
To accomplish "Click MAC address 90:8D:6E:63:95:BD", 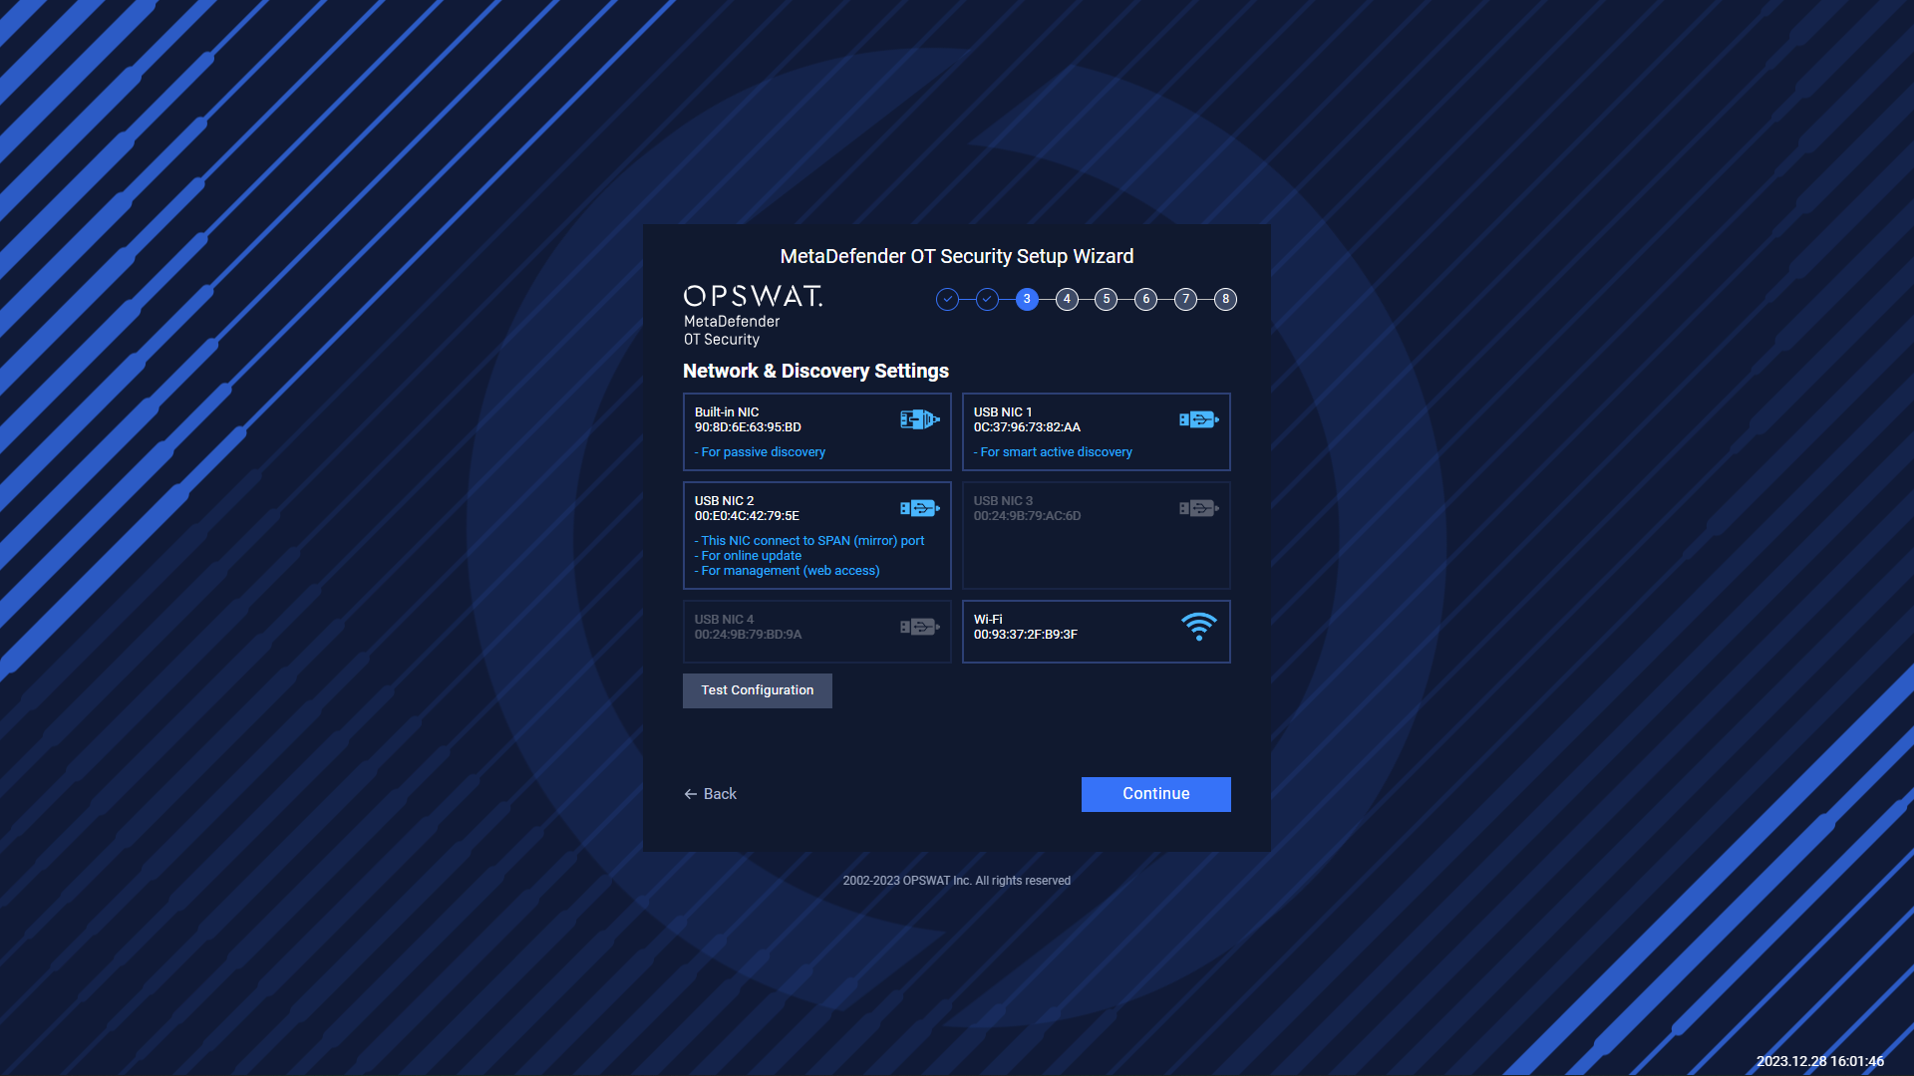I will (x=748, y=427).
